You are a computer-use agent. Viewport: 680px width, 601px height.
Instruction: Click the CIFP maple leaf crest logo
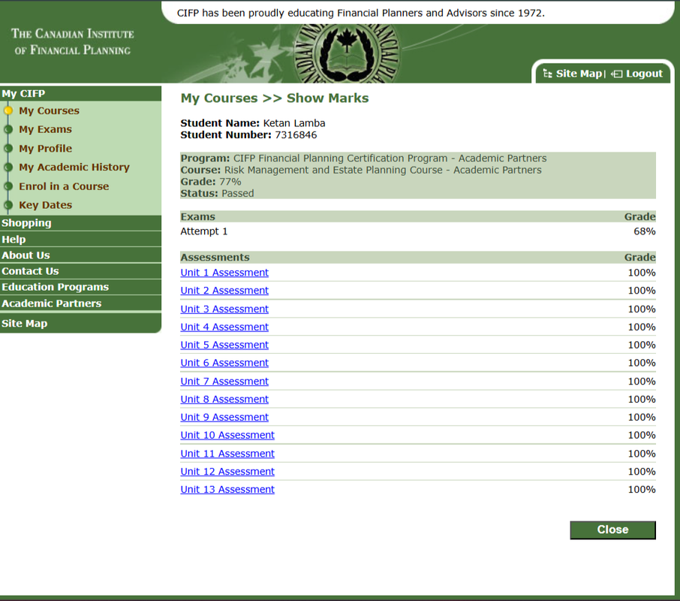pos(347,53)
